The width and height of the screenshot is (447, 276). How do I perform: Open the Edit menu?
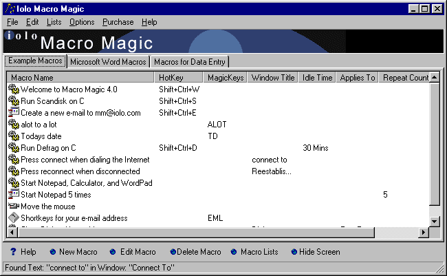coord(32,22)
